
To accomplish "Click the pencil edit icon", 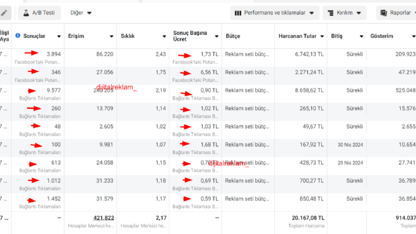I will tap(4, 13).
